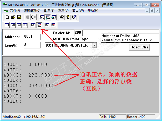Select decimal display format icon

click(x=13, y=25)
